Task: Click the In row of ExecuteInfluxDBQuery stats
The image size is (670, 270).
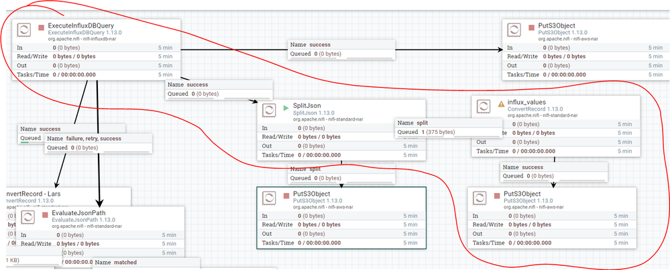Action: tap(97, 48)
